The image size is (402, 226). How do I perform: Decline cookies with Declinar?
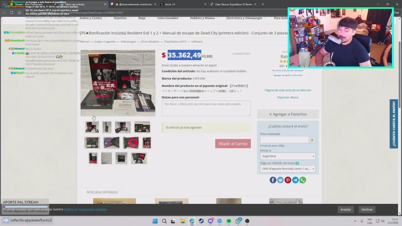click(x=367, y=209)
